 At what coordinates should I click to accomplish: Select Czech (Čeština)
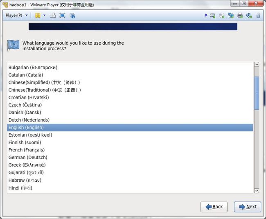click(x=130, y=105)
